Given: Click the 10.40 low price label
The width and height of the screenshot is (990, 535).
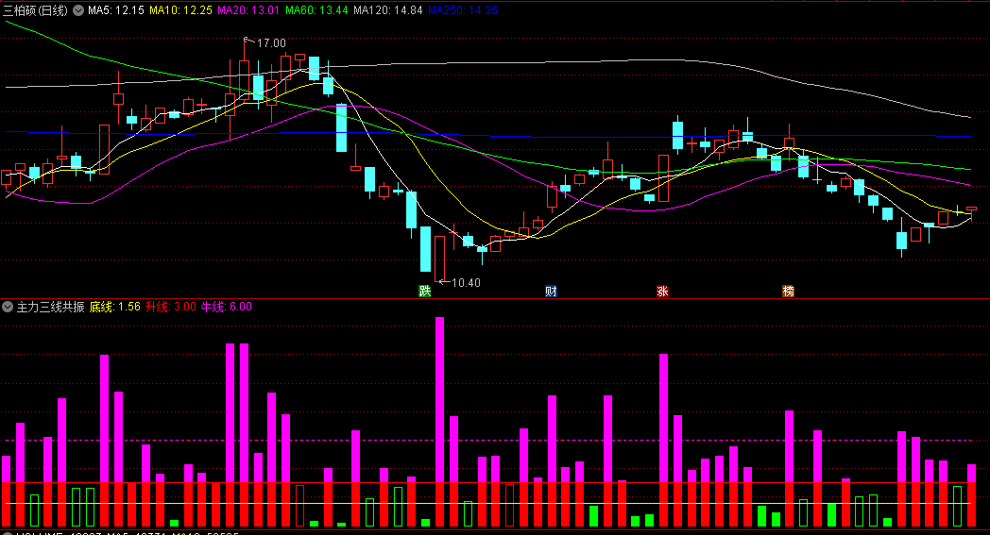Looking at the screenshot, I should click(466, 283).
